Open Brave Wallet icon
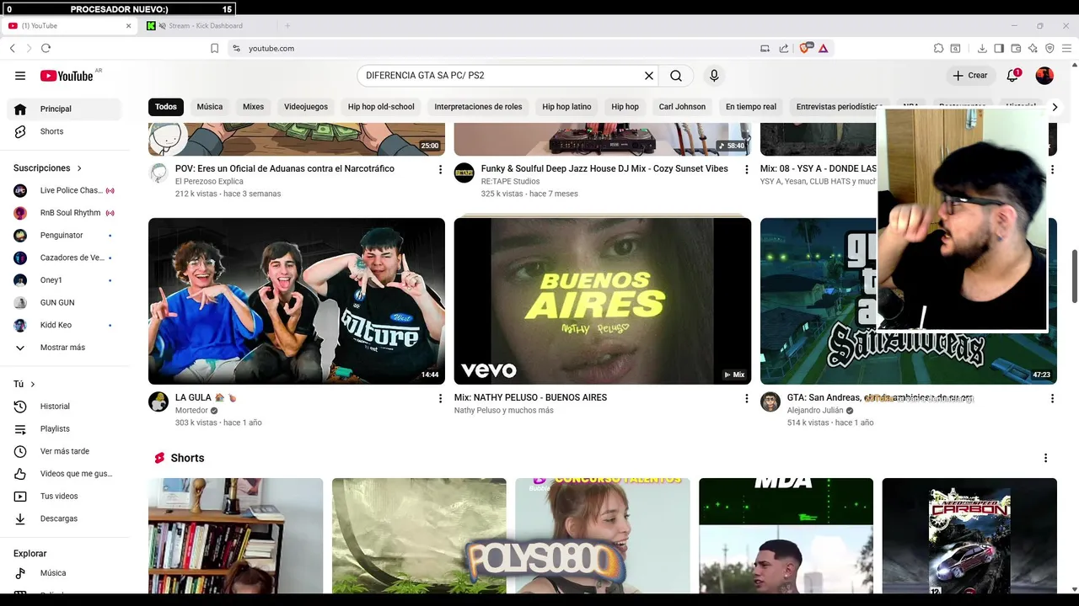Viewport: 1079px width, 606px height. coord(1016,48)
